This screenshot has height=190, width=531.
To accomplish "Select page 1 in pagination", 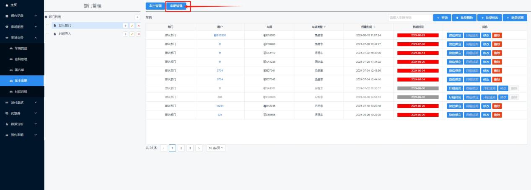I will pyautogui.click(x=172, y=148).
